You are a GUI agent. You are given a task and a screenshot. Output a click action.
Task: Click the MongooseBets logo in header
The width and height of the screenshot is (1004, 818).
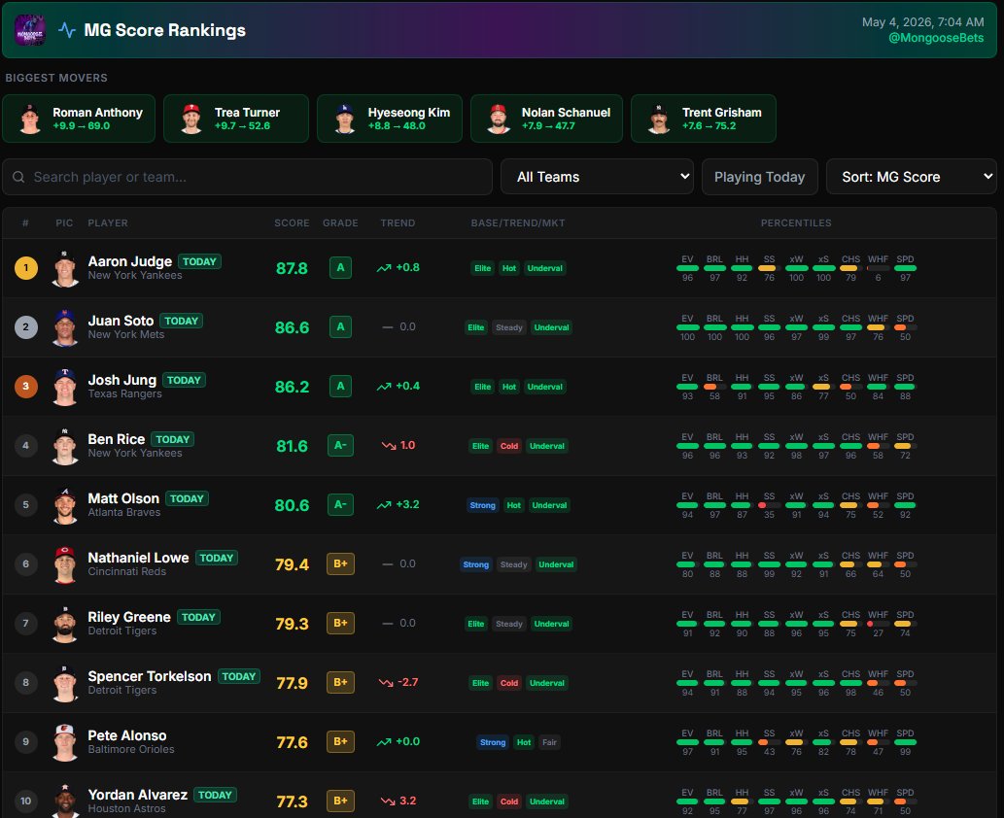click(x=30, y=30)
